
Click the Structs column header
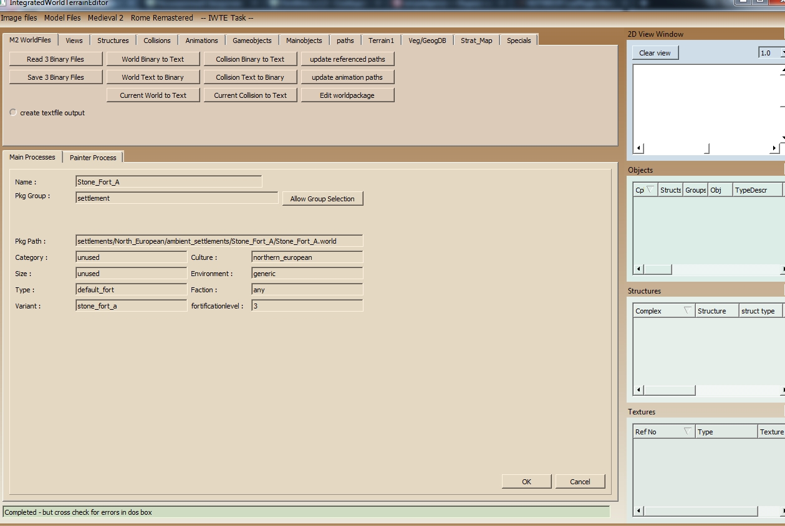(670, 190)
